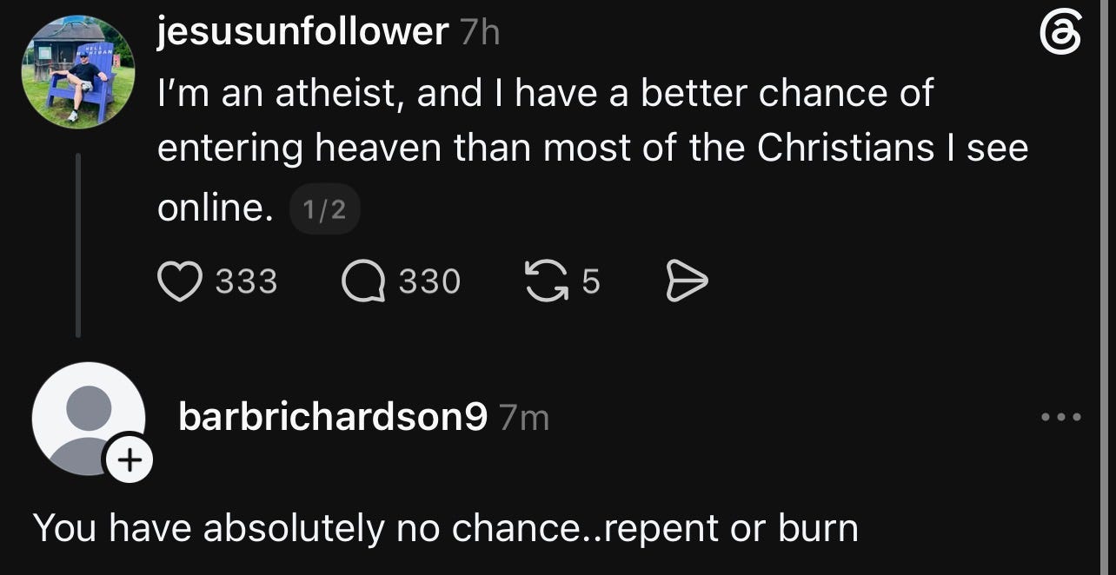Expand the 1/2 thread part indicator
Image resolution: width=1116 pixels, height=575 pixels.
(x=325, y=209)
